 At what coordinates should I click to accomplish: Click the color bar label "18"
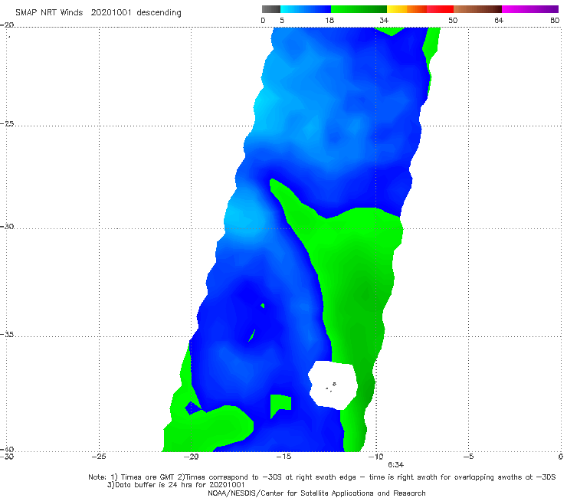pos(329,21)
